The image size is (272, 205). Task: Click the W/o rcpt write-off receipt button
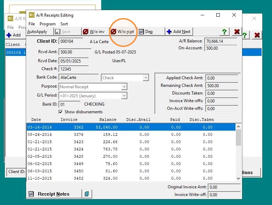tap(123, 32)
